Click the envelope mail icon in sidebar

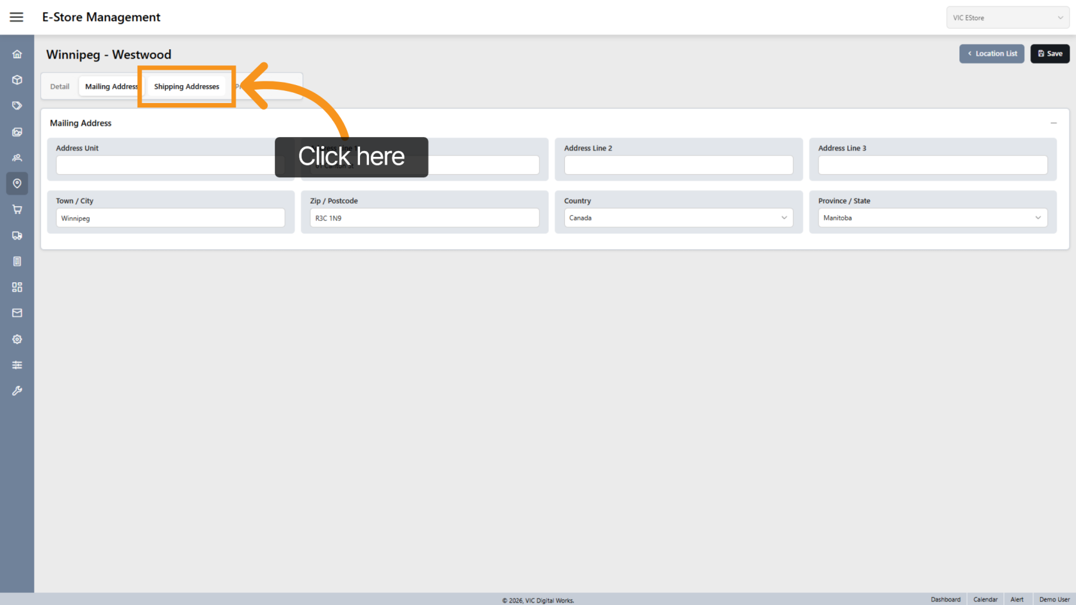(17, 313)
